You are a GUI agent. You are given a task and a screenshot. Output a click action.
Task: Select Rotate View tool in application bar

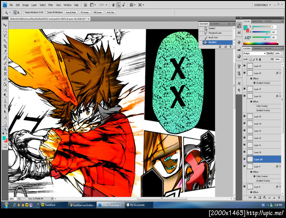[123, 5]
